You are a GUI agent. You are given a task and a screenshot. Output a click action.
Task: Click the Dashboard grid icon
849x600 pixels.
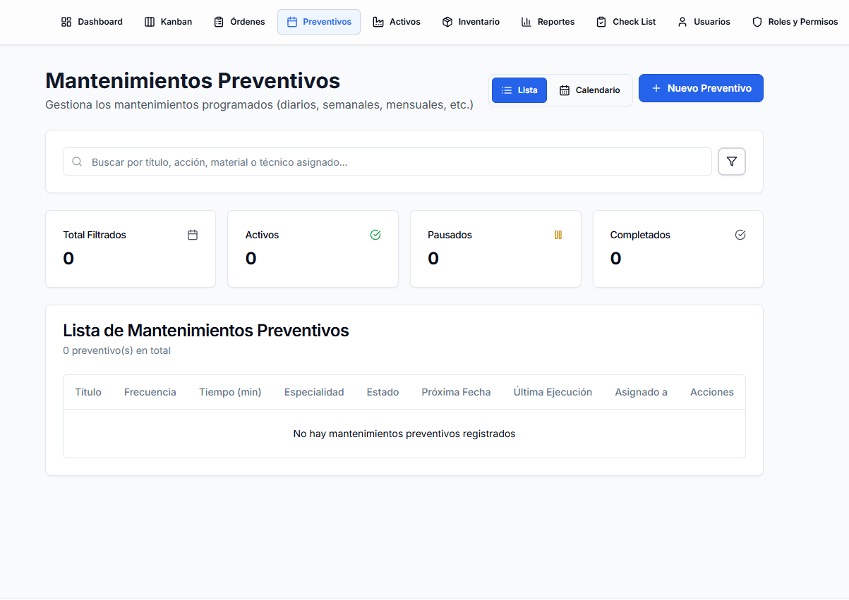[x=67, y=22]
